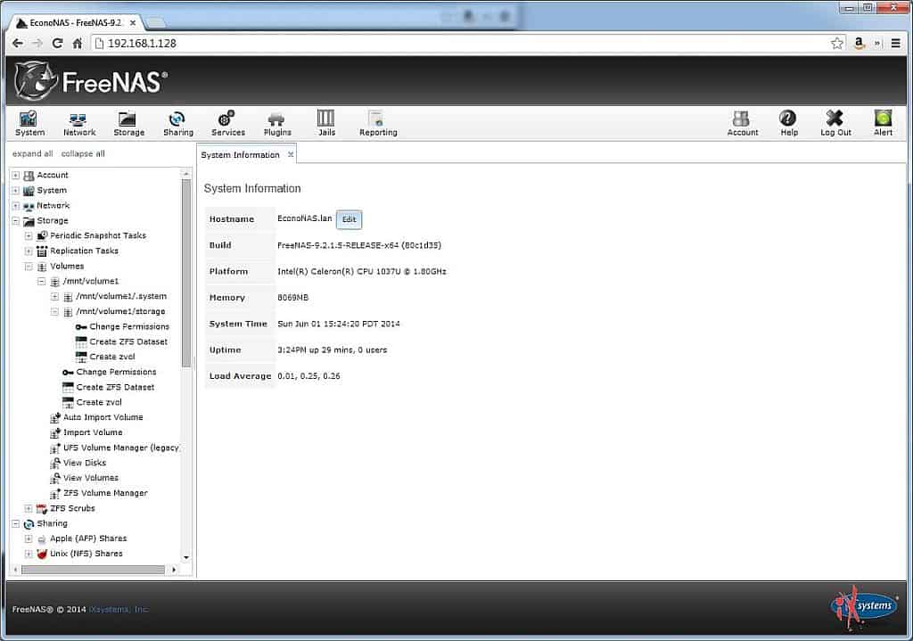Viewport: 913px width, 641px height.
Task: Collapse the /mnt/volume1 tree node
Action: click(41, 281)
